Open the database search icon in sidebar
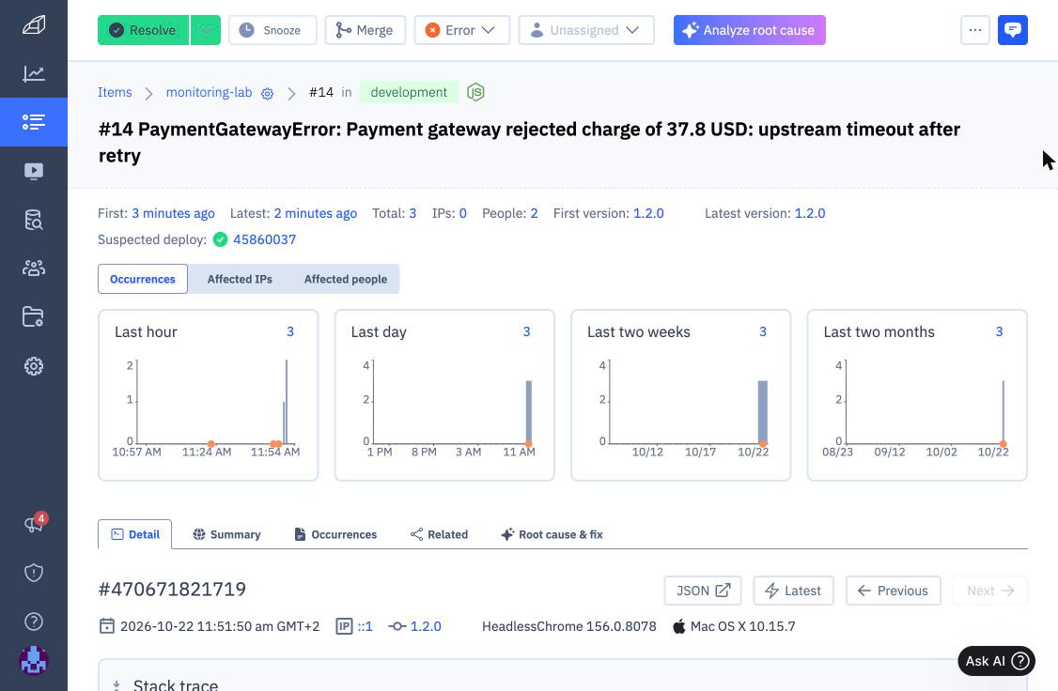 (x=34, y=220)
